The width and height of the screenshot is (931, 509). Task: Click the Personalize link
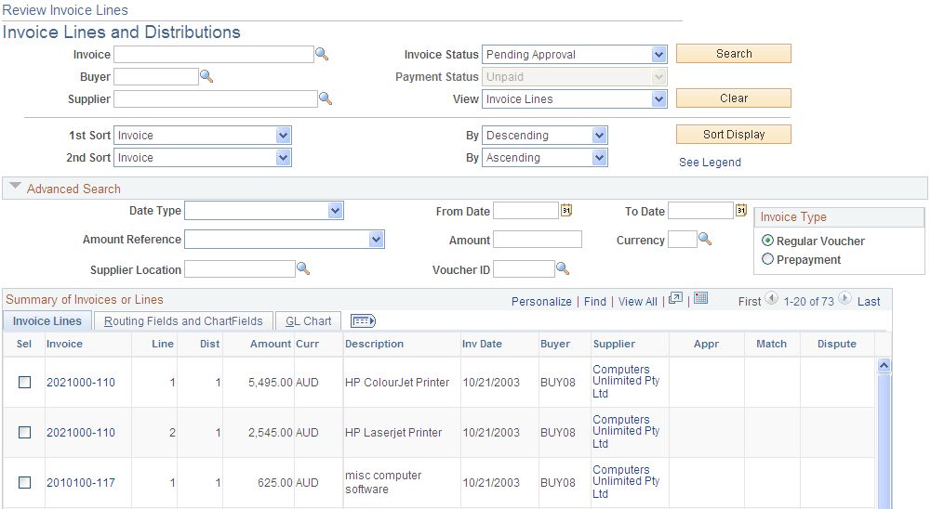point(541,301)
